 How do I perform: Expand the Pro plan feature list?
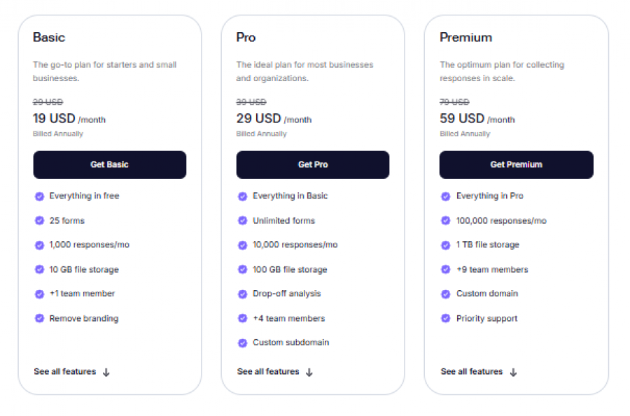click(267, 371)
